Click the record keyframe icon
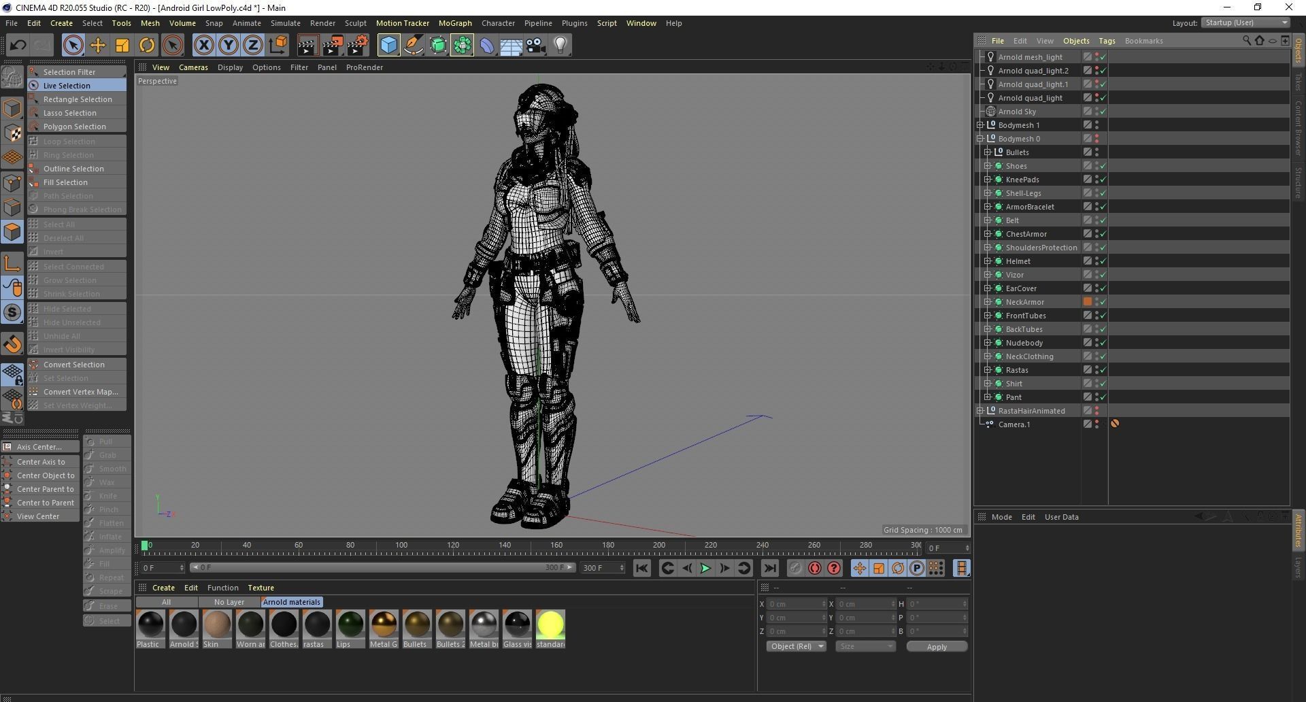This screenshot has width=1306, height=702. [795, 568]
